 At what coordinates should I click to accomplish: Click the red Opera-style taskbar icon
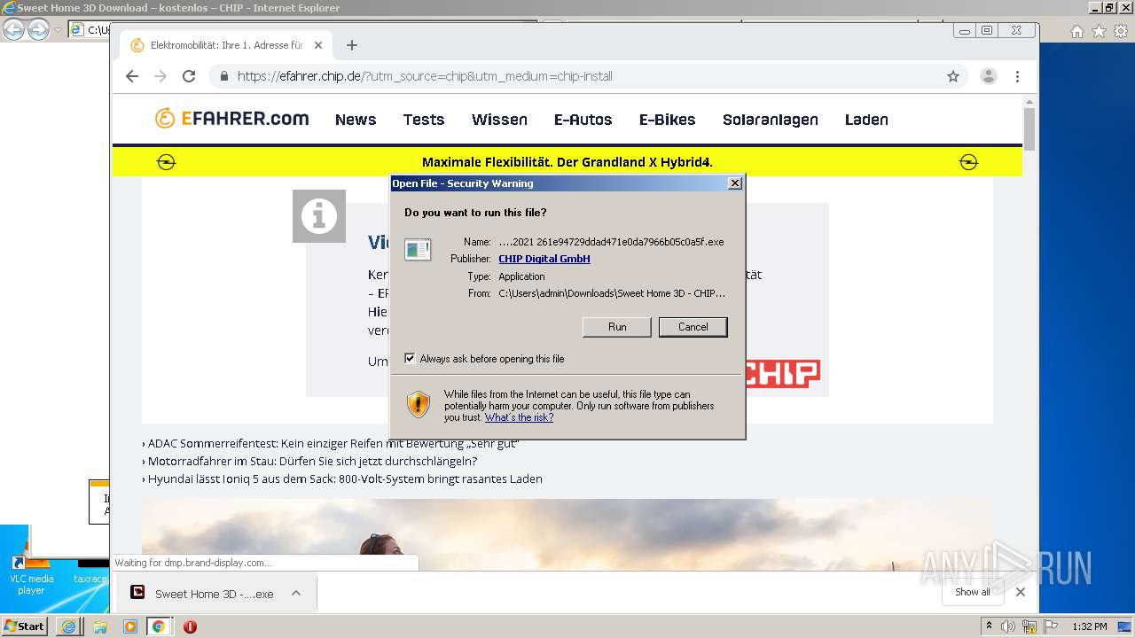190,626
